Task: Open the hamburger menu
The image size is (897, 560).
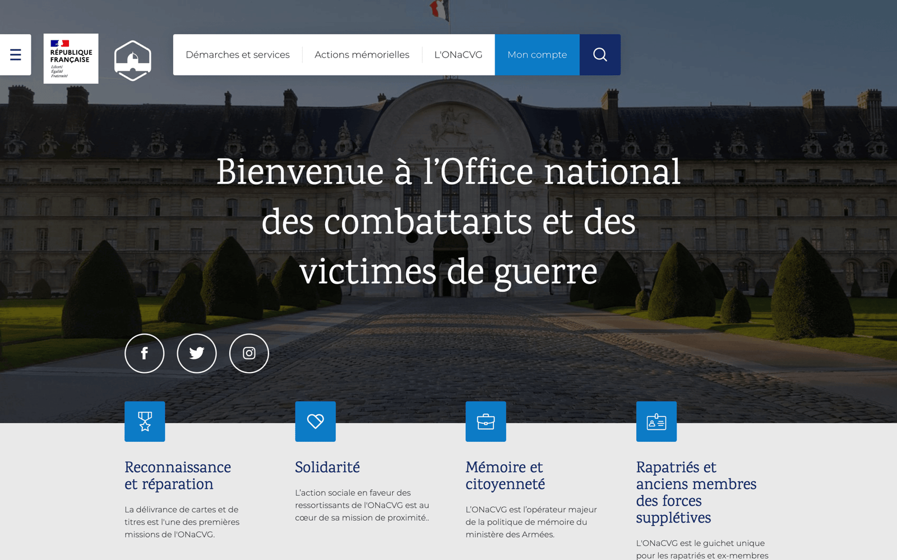Action: click(x=15, y=54)
